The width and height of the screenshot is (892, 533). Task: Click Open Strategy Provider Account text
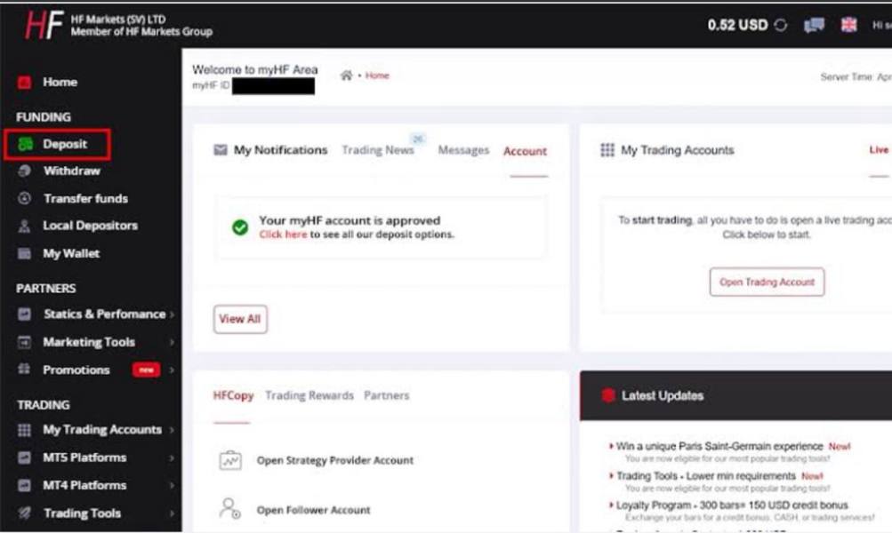pyautogui.click(x=335, y=460)
